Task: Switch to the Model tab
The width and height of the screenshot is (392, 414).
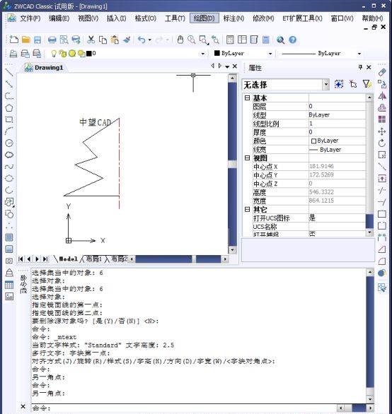Action: (68, 259)
